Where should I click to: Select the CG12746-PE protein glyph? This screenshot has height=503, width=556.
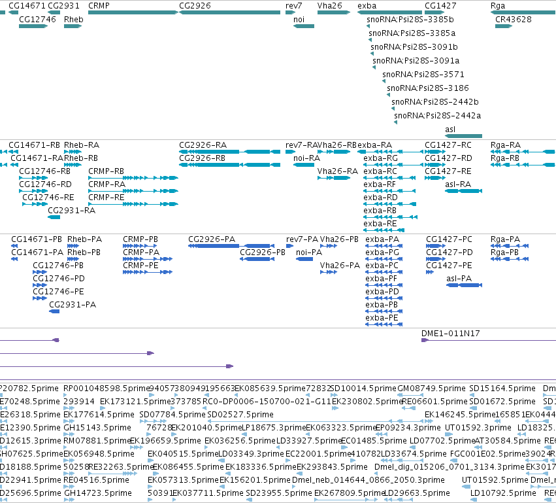[40, 298]
